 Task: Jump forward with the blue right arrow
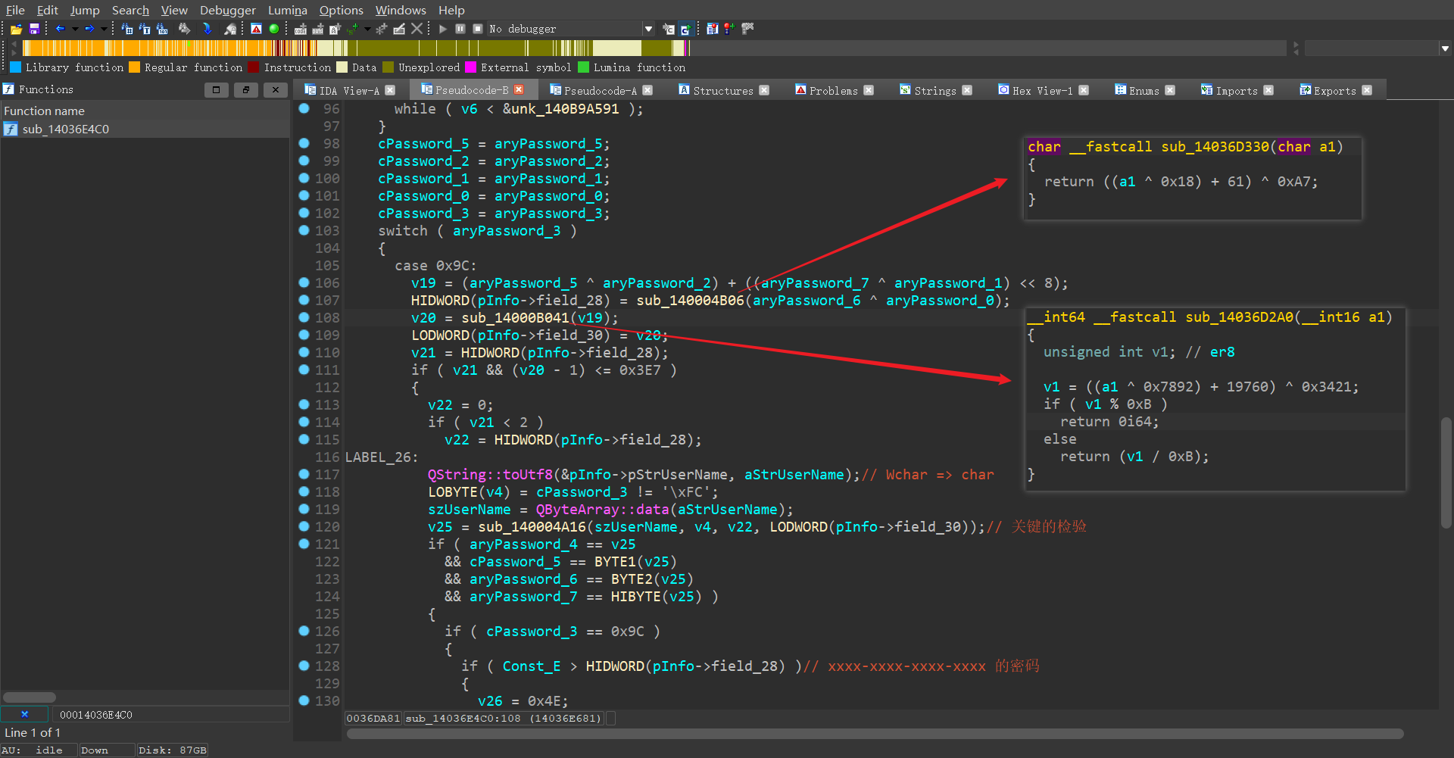coord(89,29)
